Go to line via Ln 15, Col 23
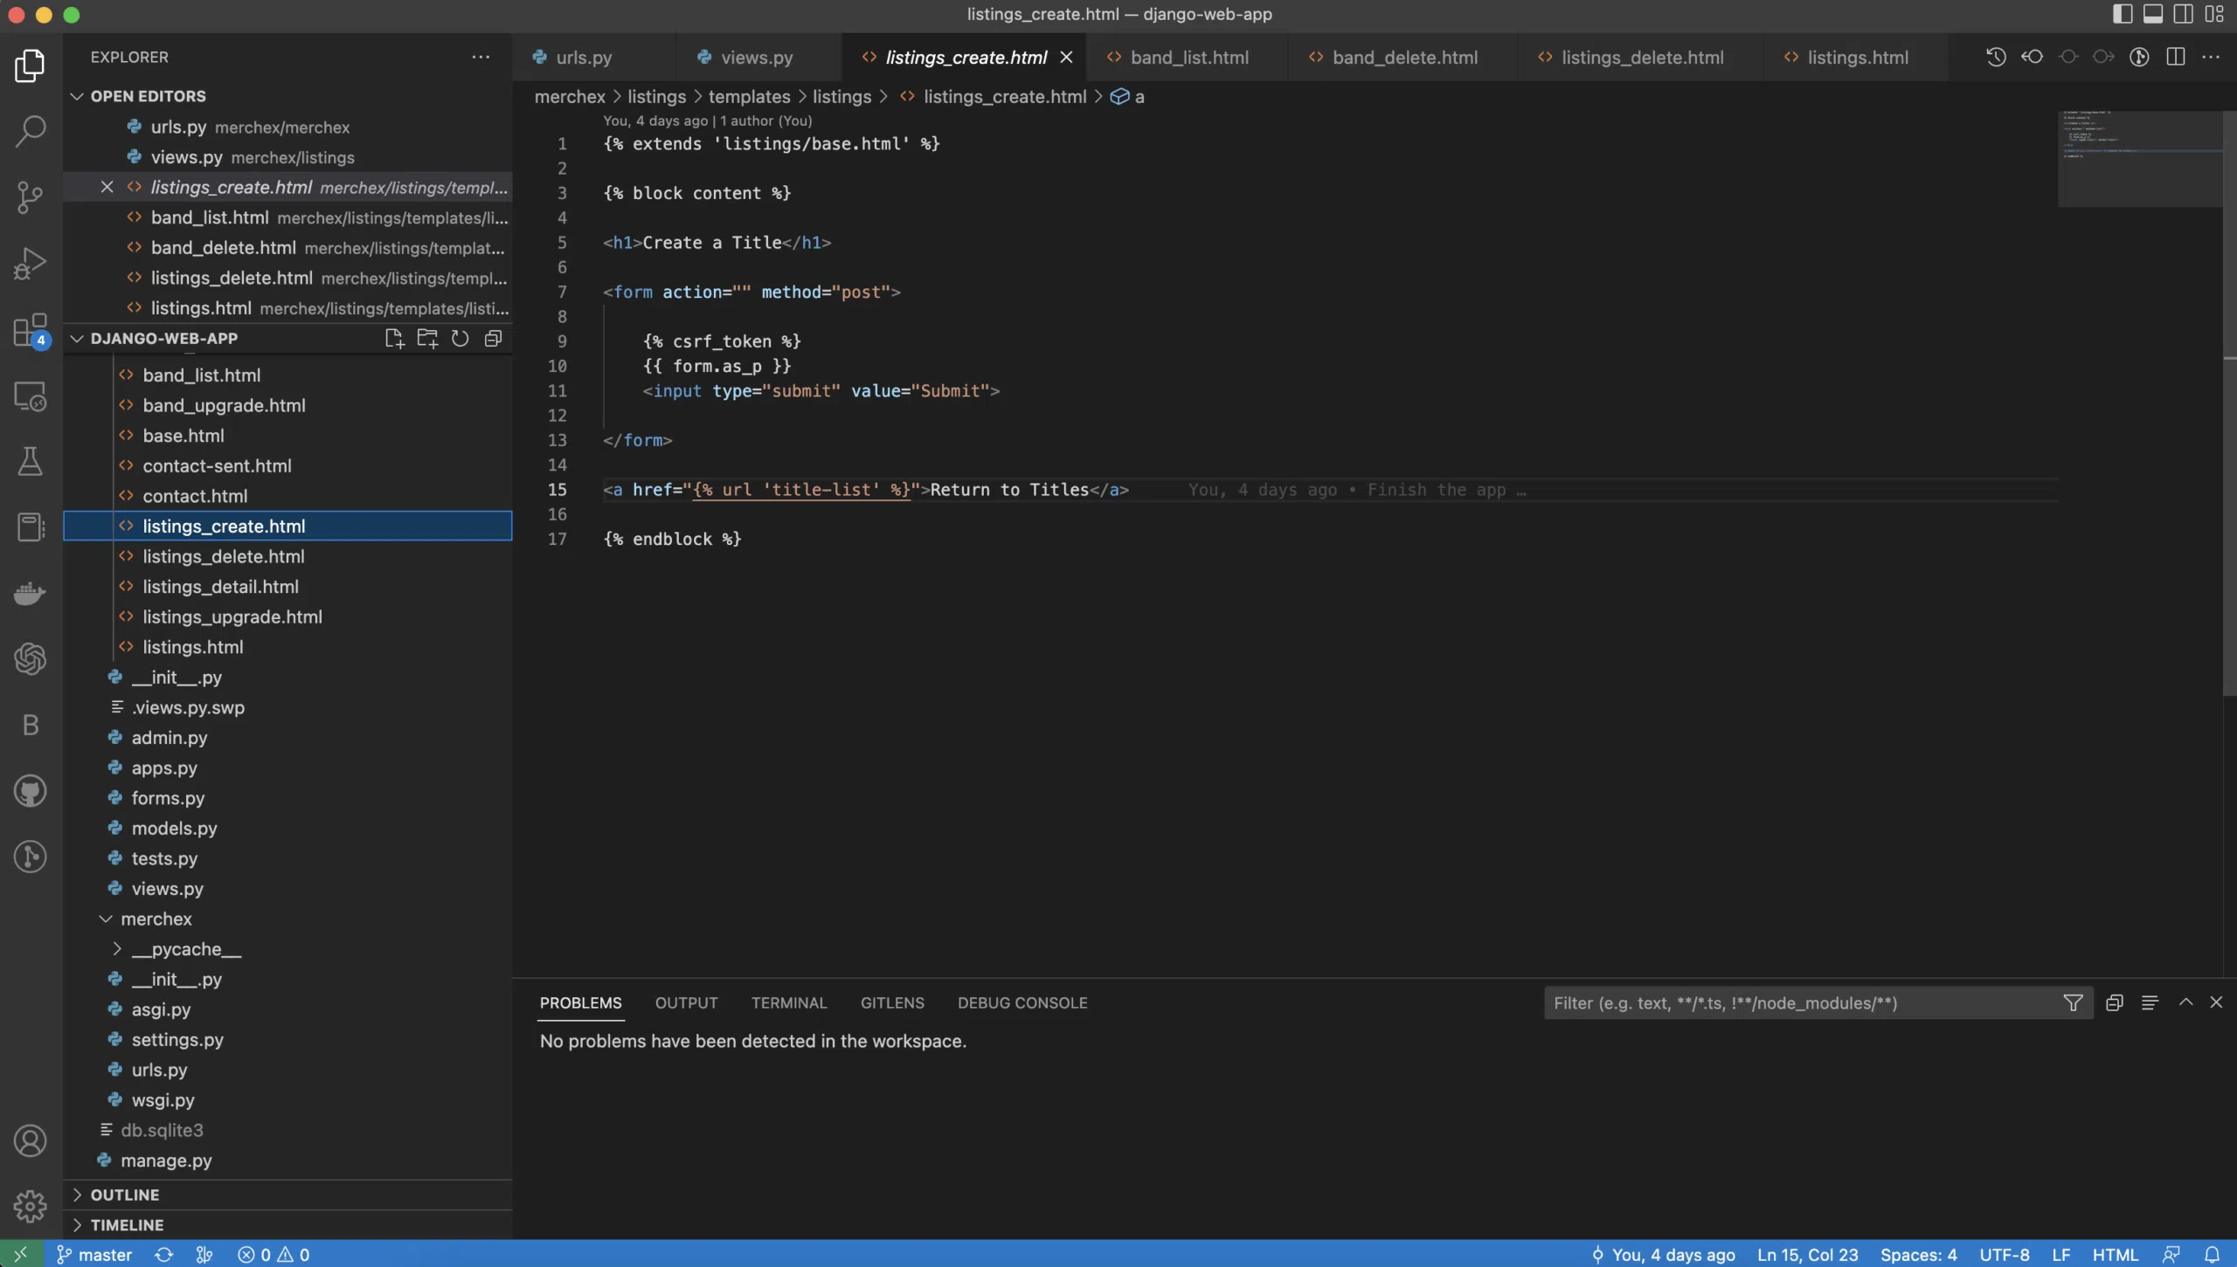 point(1808,1255)
